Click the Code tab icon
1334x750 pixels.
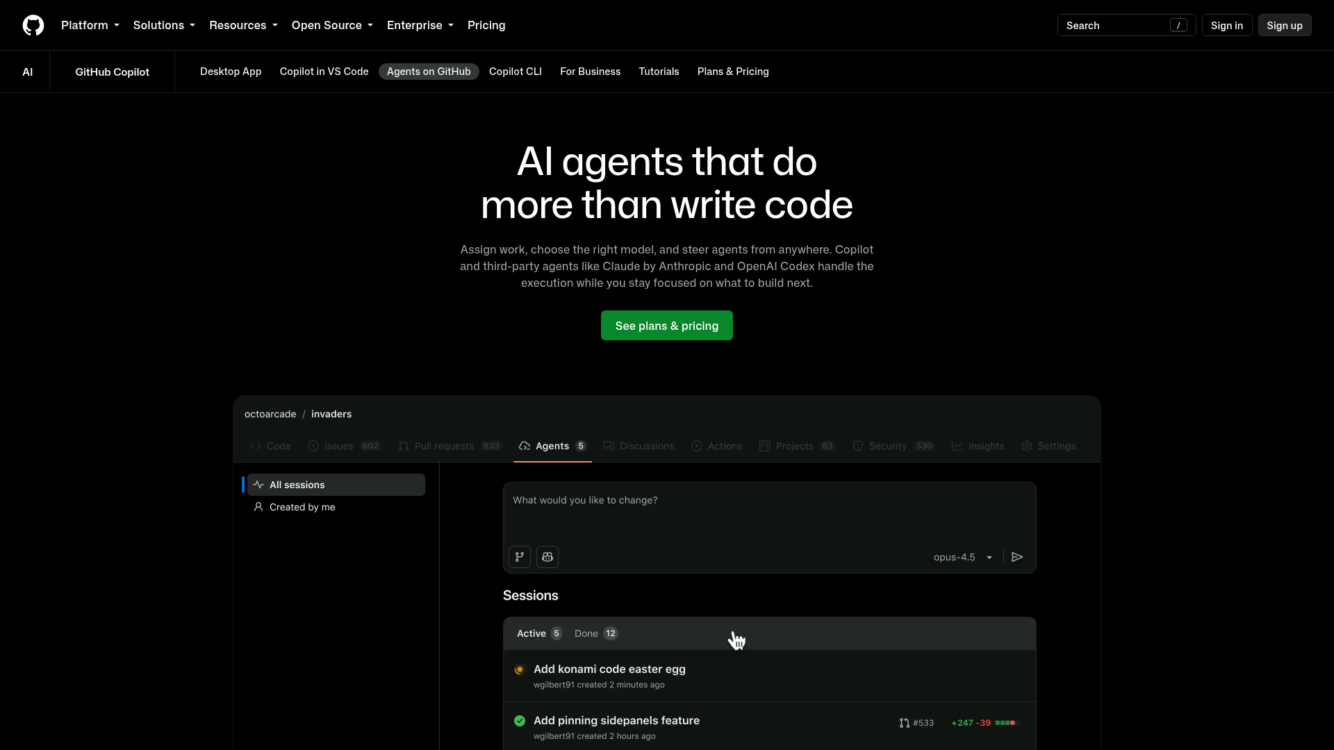[x=256, y=446]
